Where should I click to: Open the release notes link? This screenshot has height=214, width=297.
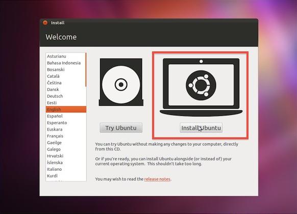pyautogui.click(x=157, y=179)
